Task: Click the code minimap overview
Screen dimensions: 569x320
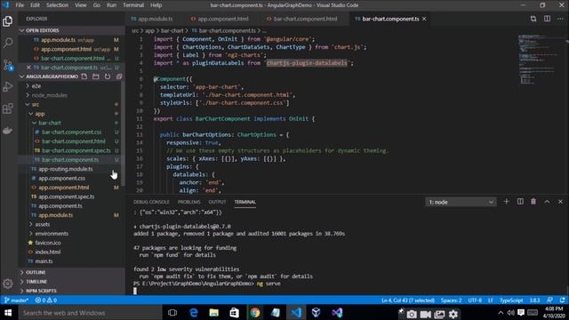Action: 540,60
